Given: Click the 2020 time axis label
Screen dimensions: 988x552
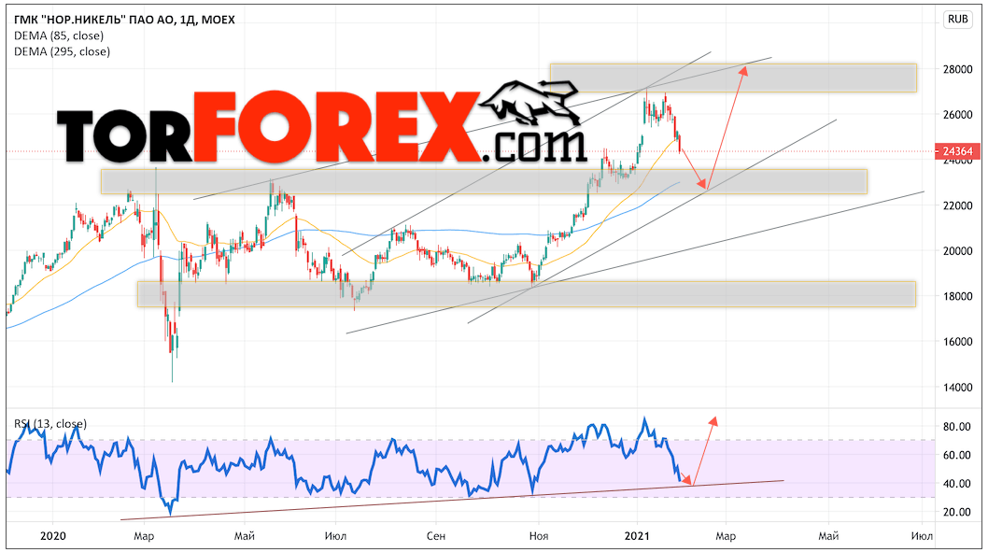Looking at the screenshot, I should tap(53, 535).
